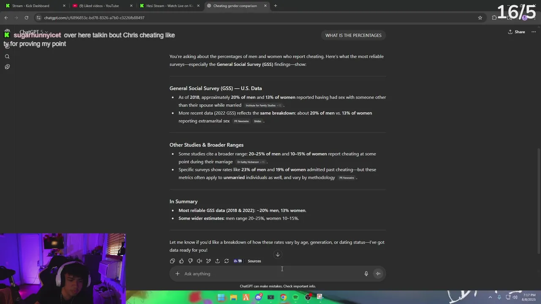Open the Share conversation dialog
The image size is (541, 304).
pyautogui.click(x=516, y=32)
